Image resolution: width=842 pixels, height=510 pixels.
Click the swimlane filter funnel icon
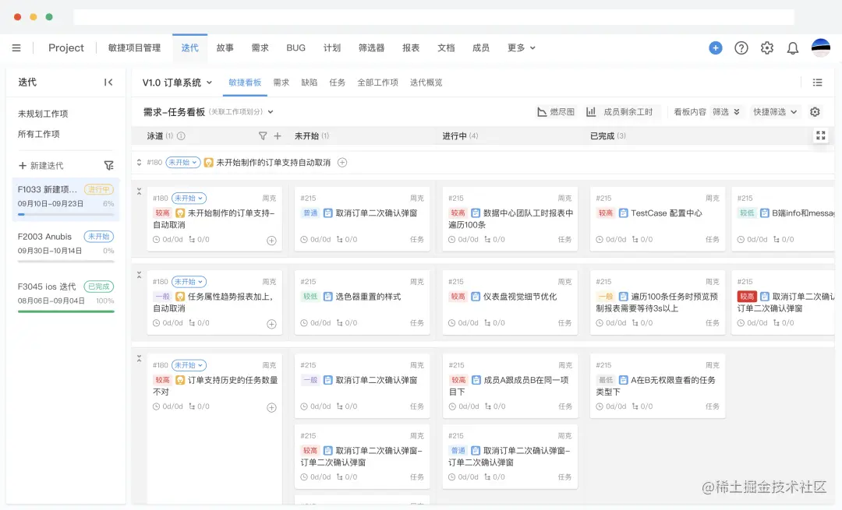[263, 135]
